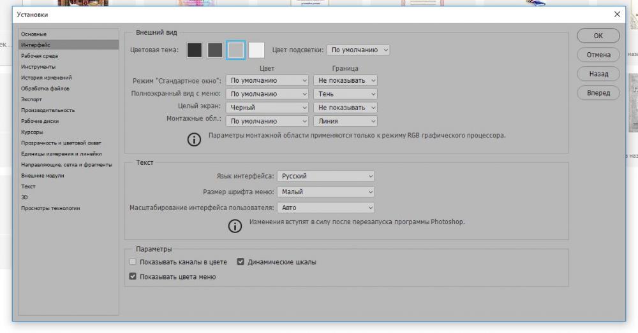
Task: Open Целый экран color dropdown showing Черный
Action: click(x=267, y=108)
